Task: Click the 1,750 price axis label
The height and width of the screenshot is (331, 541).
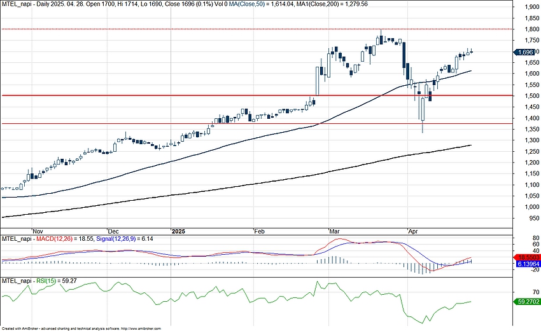Action: [531, 40]
